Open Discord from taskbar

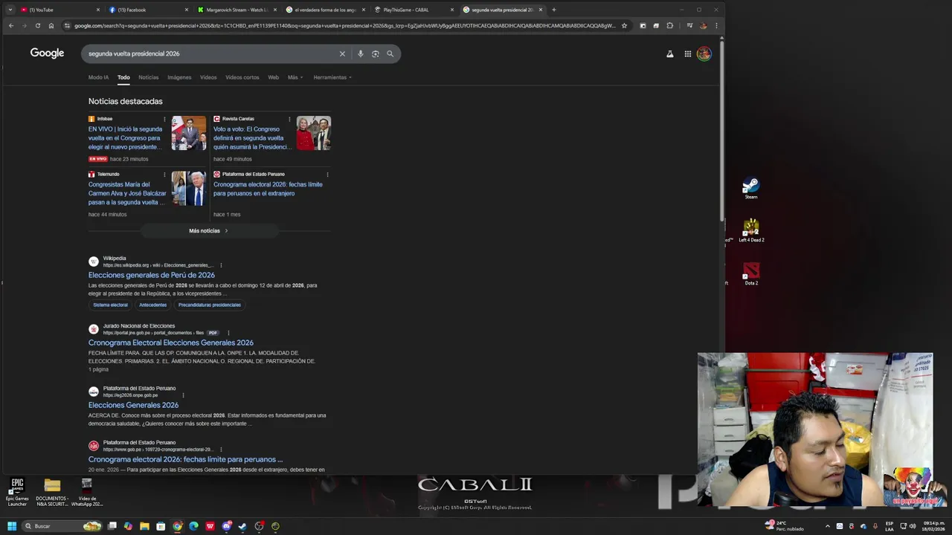point(226,526)
